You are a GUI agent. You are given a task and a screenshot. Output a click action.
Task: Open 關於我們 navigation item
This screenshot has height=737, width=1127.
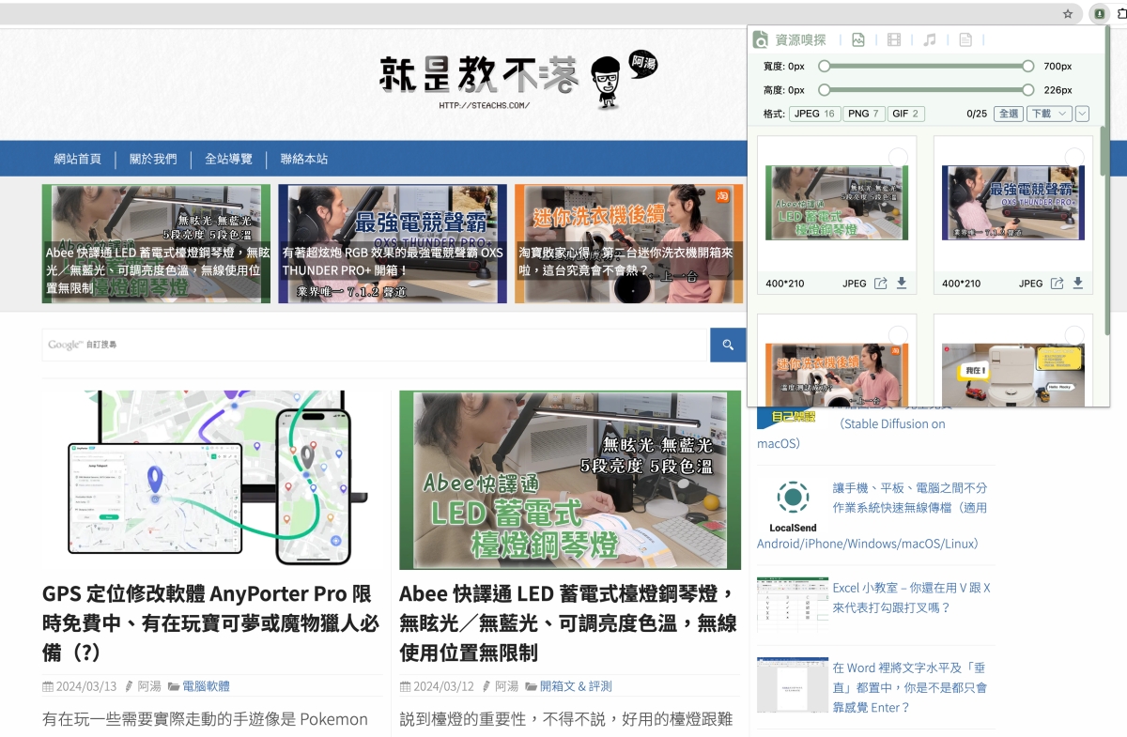point(153,159)
